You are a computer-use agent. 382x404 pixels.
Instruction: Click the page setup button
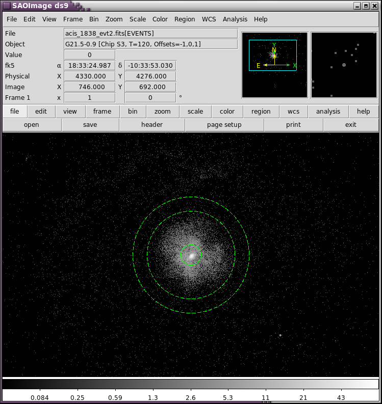(x=224, y=125)
